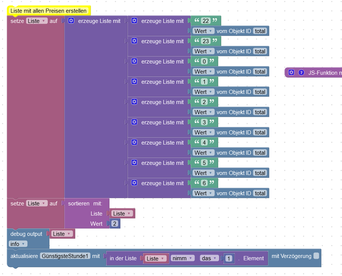Screen dimensions: 342x276
Task: Edit the text value "4"
Action: 204,142
